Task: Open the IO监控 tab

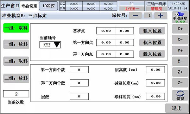Action: point(48,6)
